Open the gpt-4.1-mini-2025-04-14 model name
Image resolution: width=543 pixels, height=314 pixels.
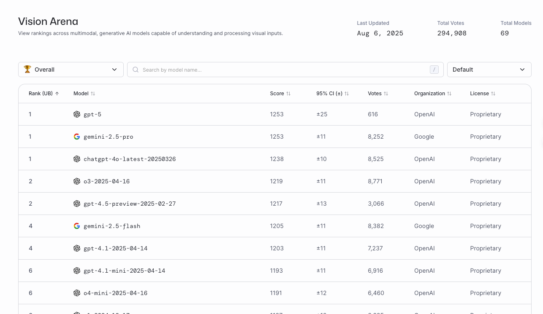tap(125, 271)
